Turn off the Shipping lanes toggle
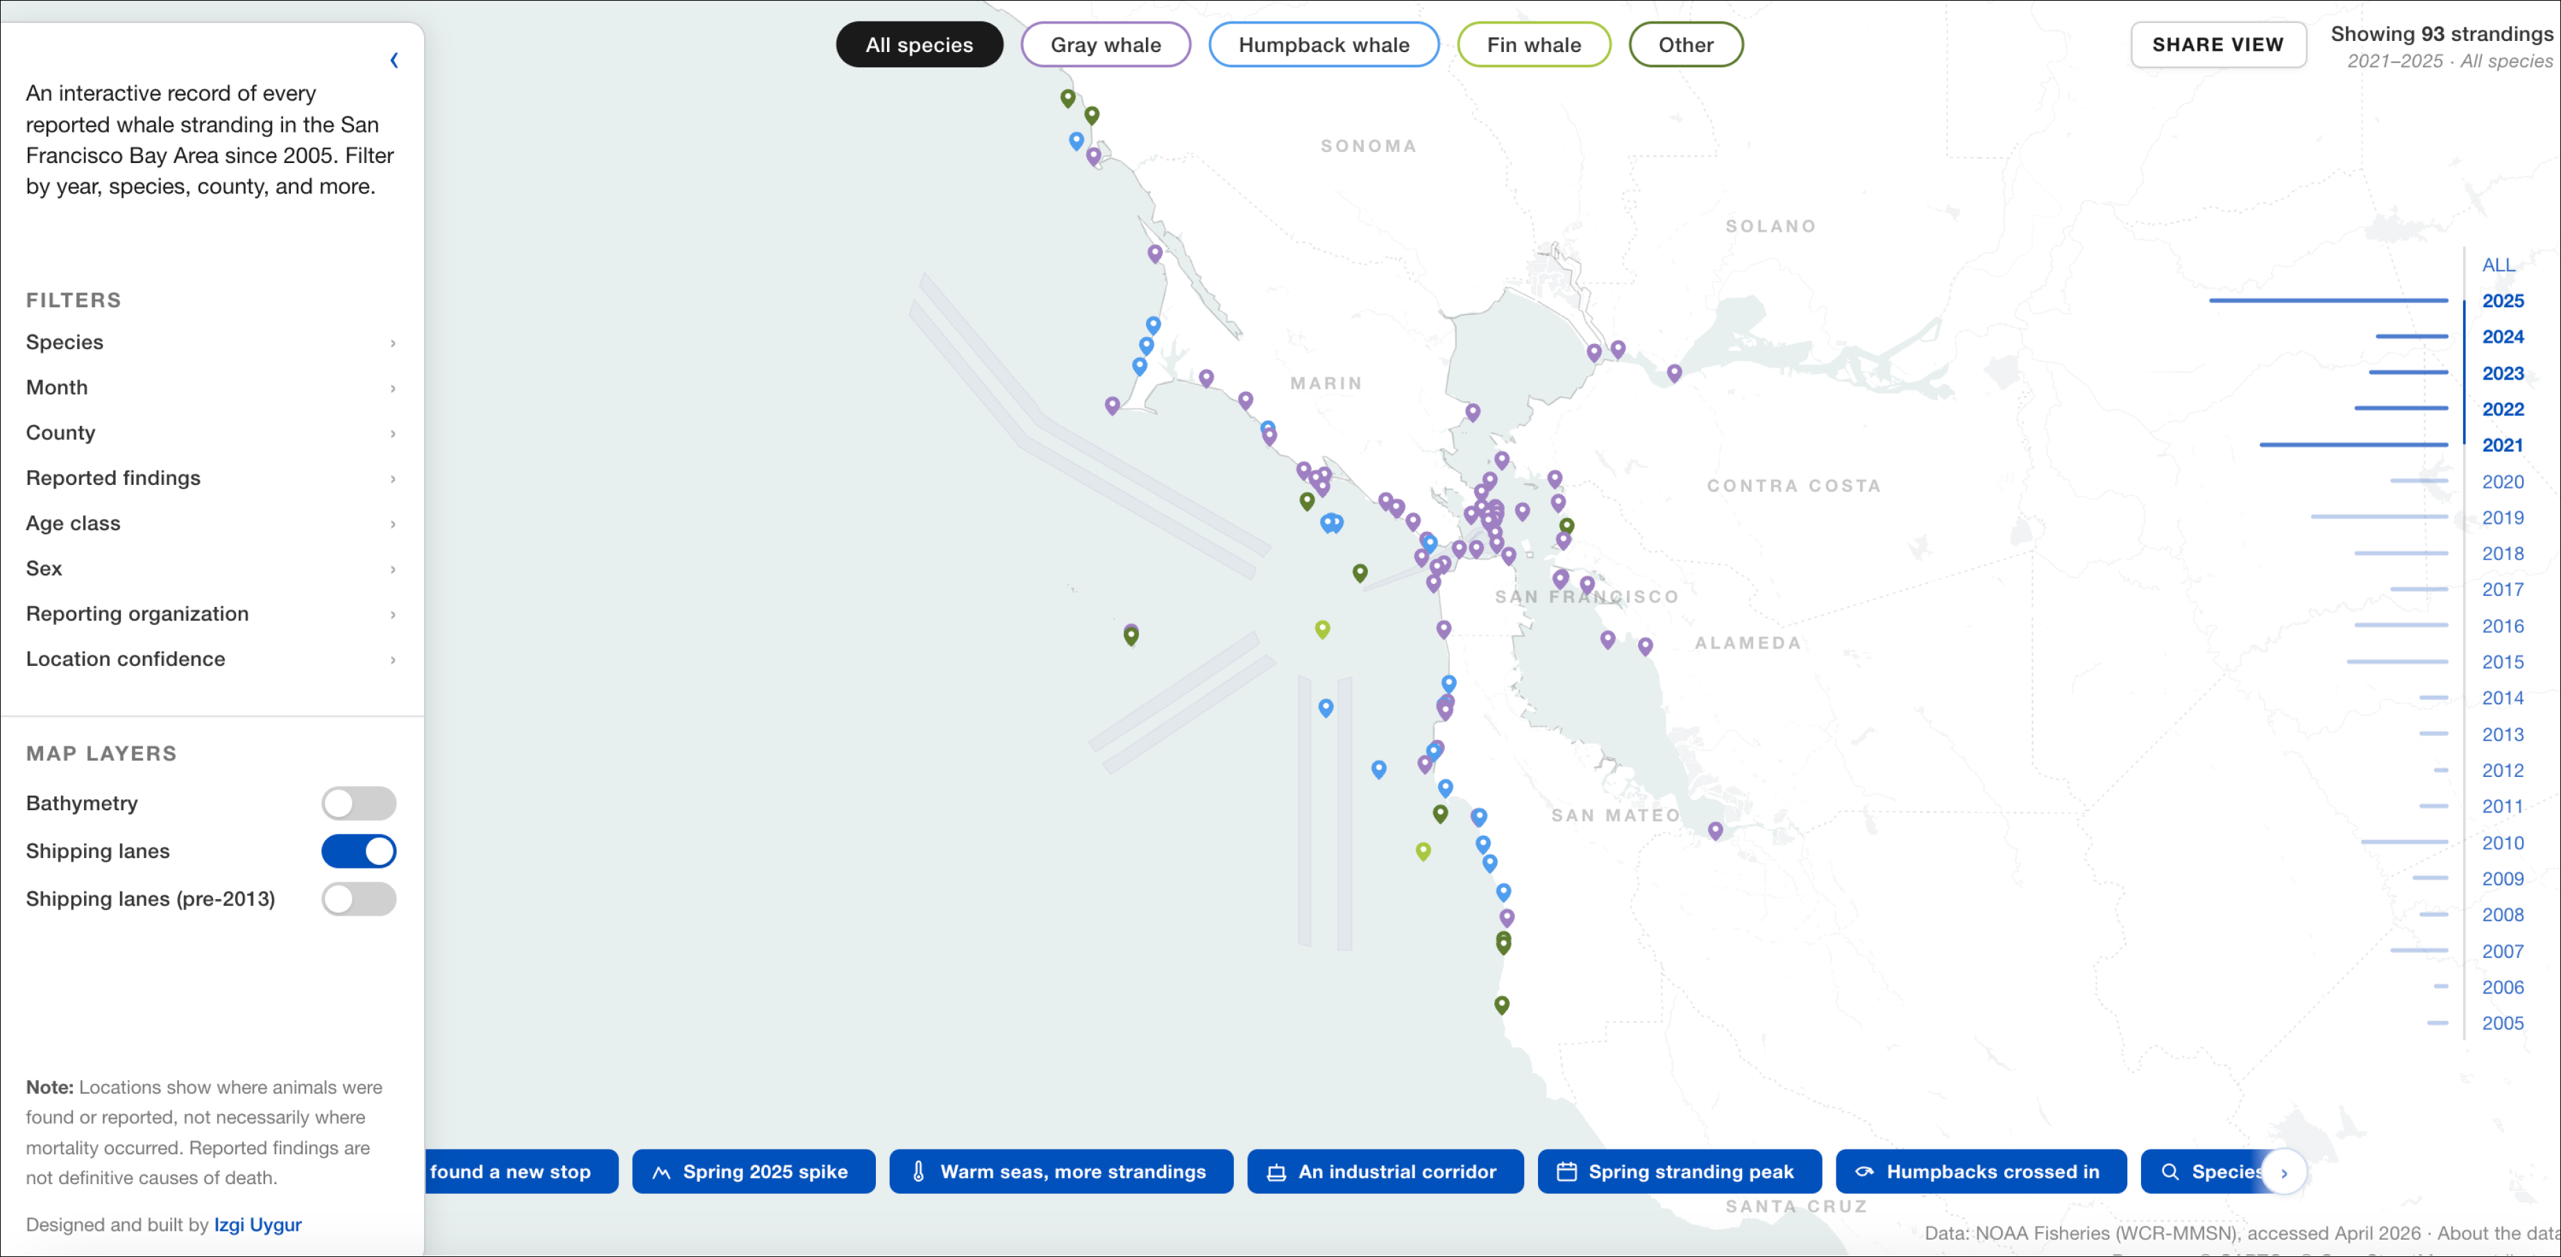The height and width of the screenshot is (1257, 2561). pos(358,850)
